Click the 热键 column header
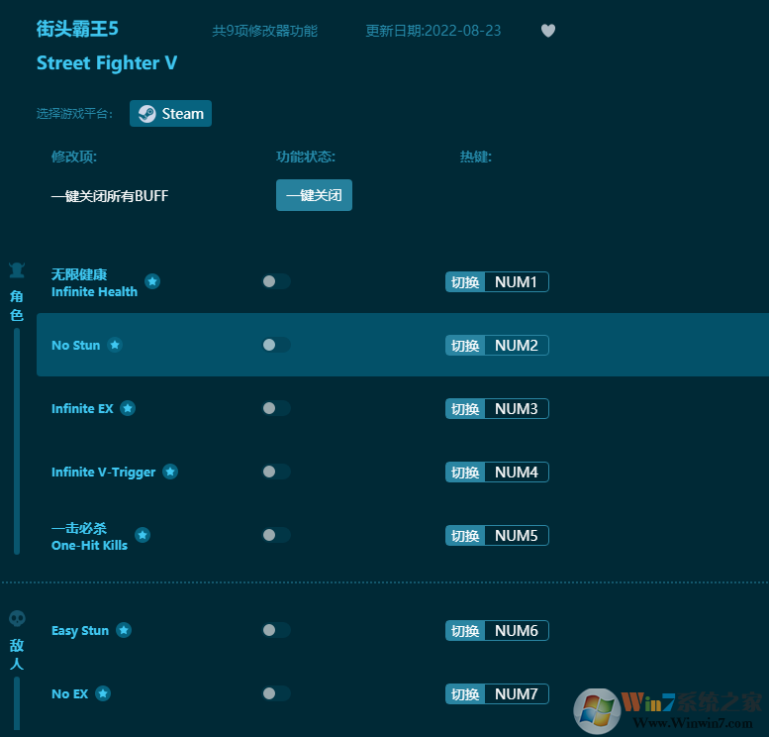 [476, 157]
